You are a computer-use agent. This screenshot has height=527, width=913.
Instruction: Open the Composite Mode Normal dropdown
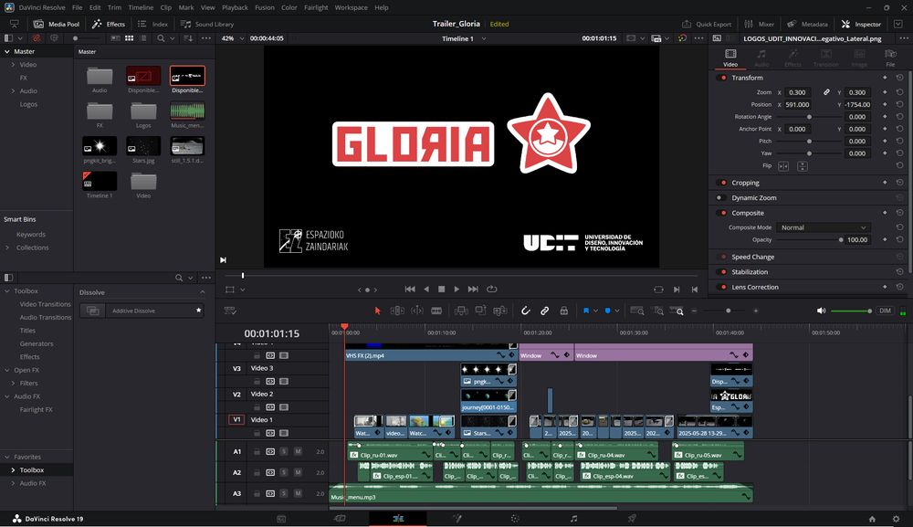tap(824, 227)
